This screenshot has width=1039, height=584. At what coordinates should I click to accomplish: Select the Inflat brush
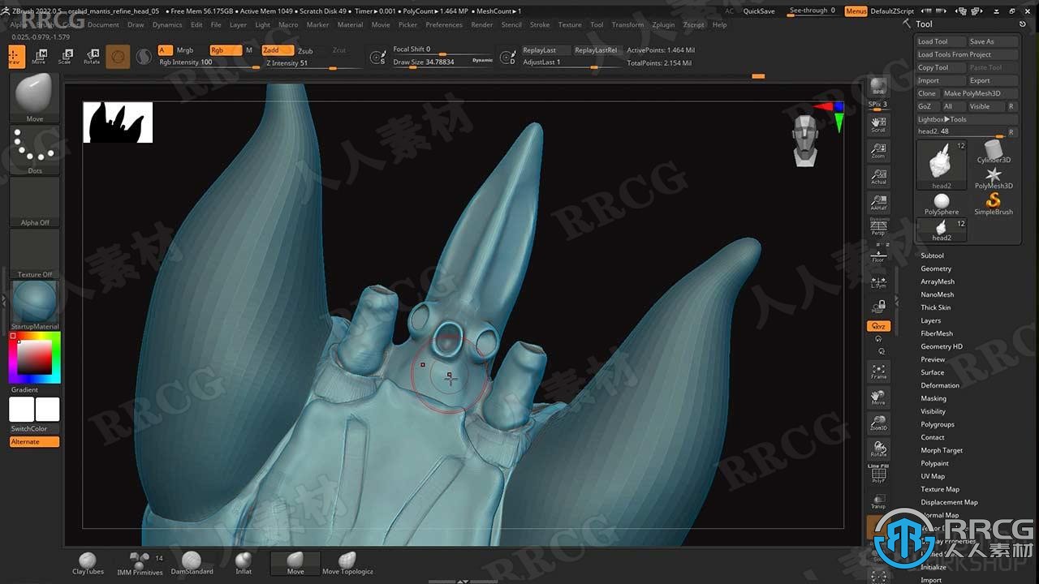244,564
